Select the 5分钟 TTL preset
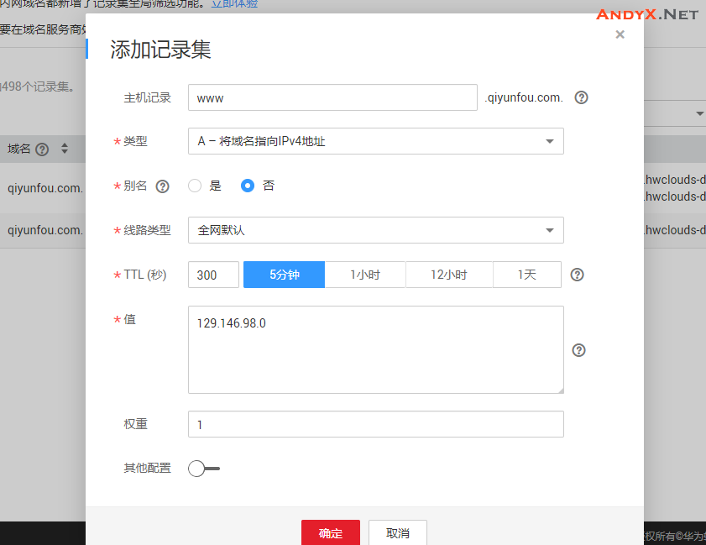The image size is (706, 545). click(x=284, y=275)
